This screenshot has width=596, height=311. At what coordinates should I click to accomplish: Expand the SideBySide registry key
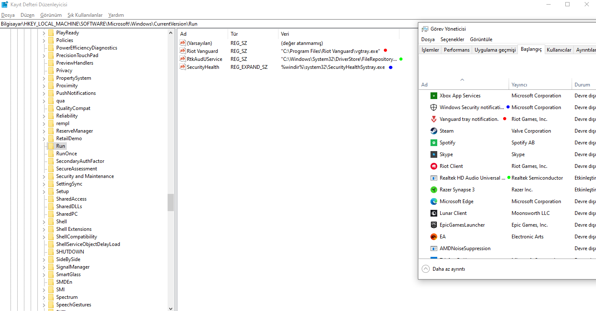[44, 259]
